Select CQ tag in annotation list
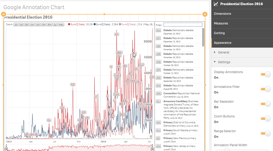The image size is (273, 151). (158, 62)
